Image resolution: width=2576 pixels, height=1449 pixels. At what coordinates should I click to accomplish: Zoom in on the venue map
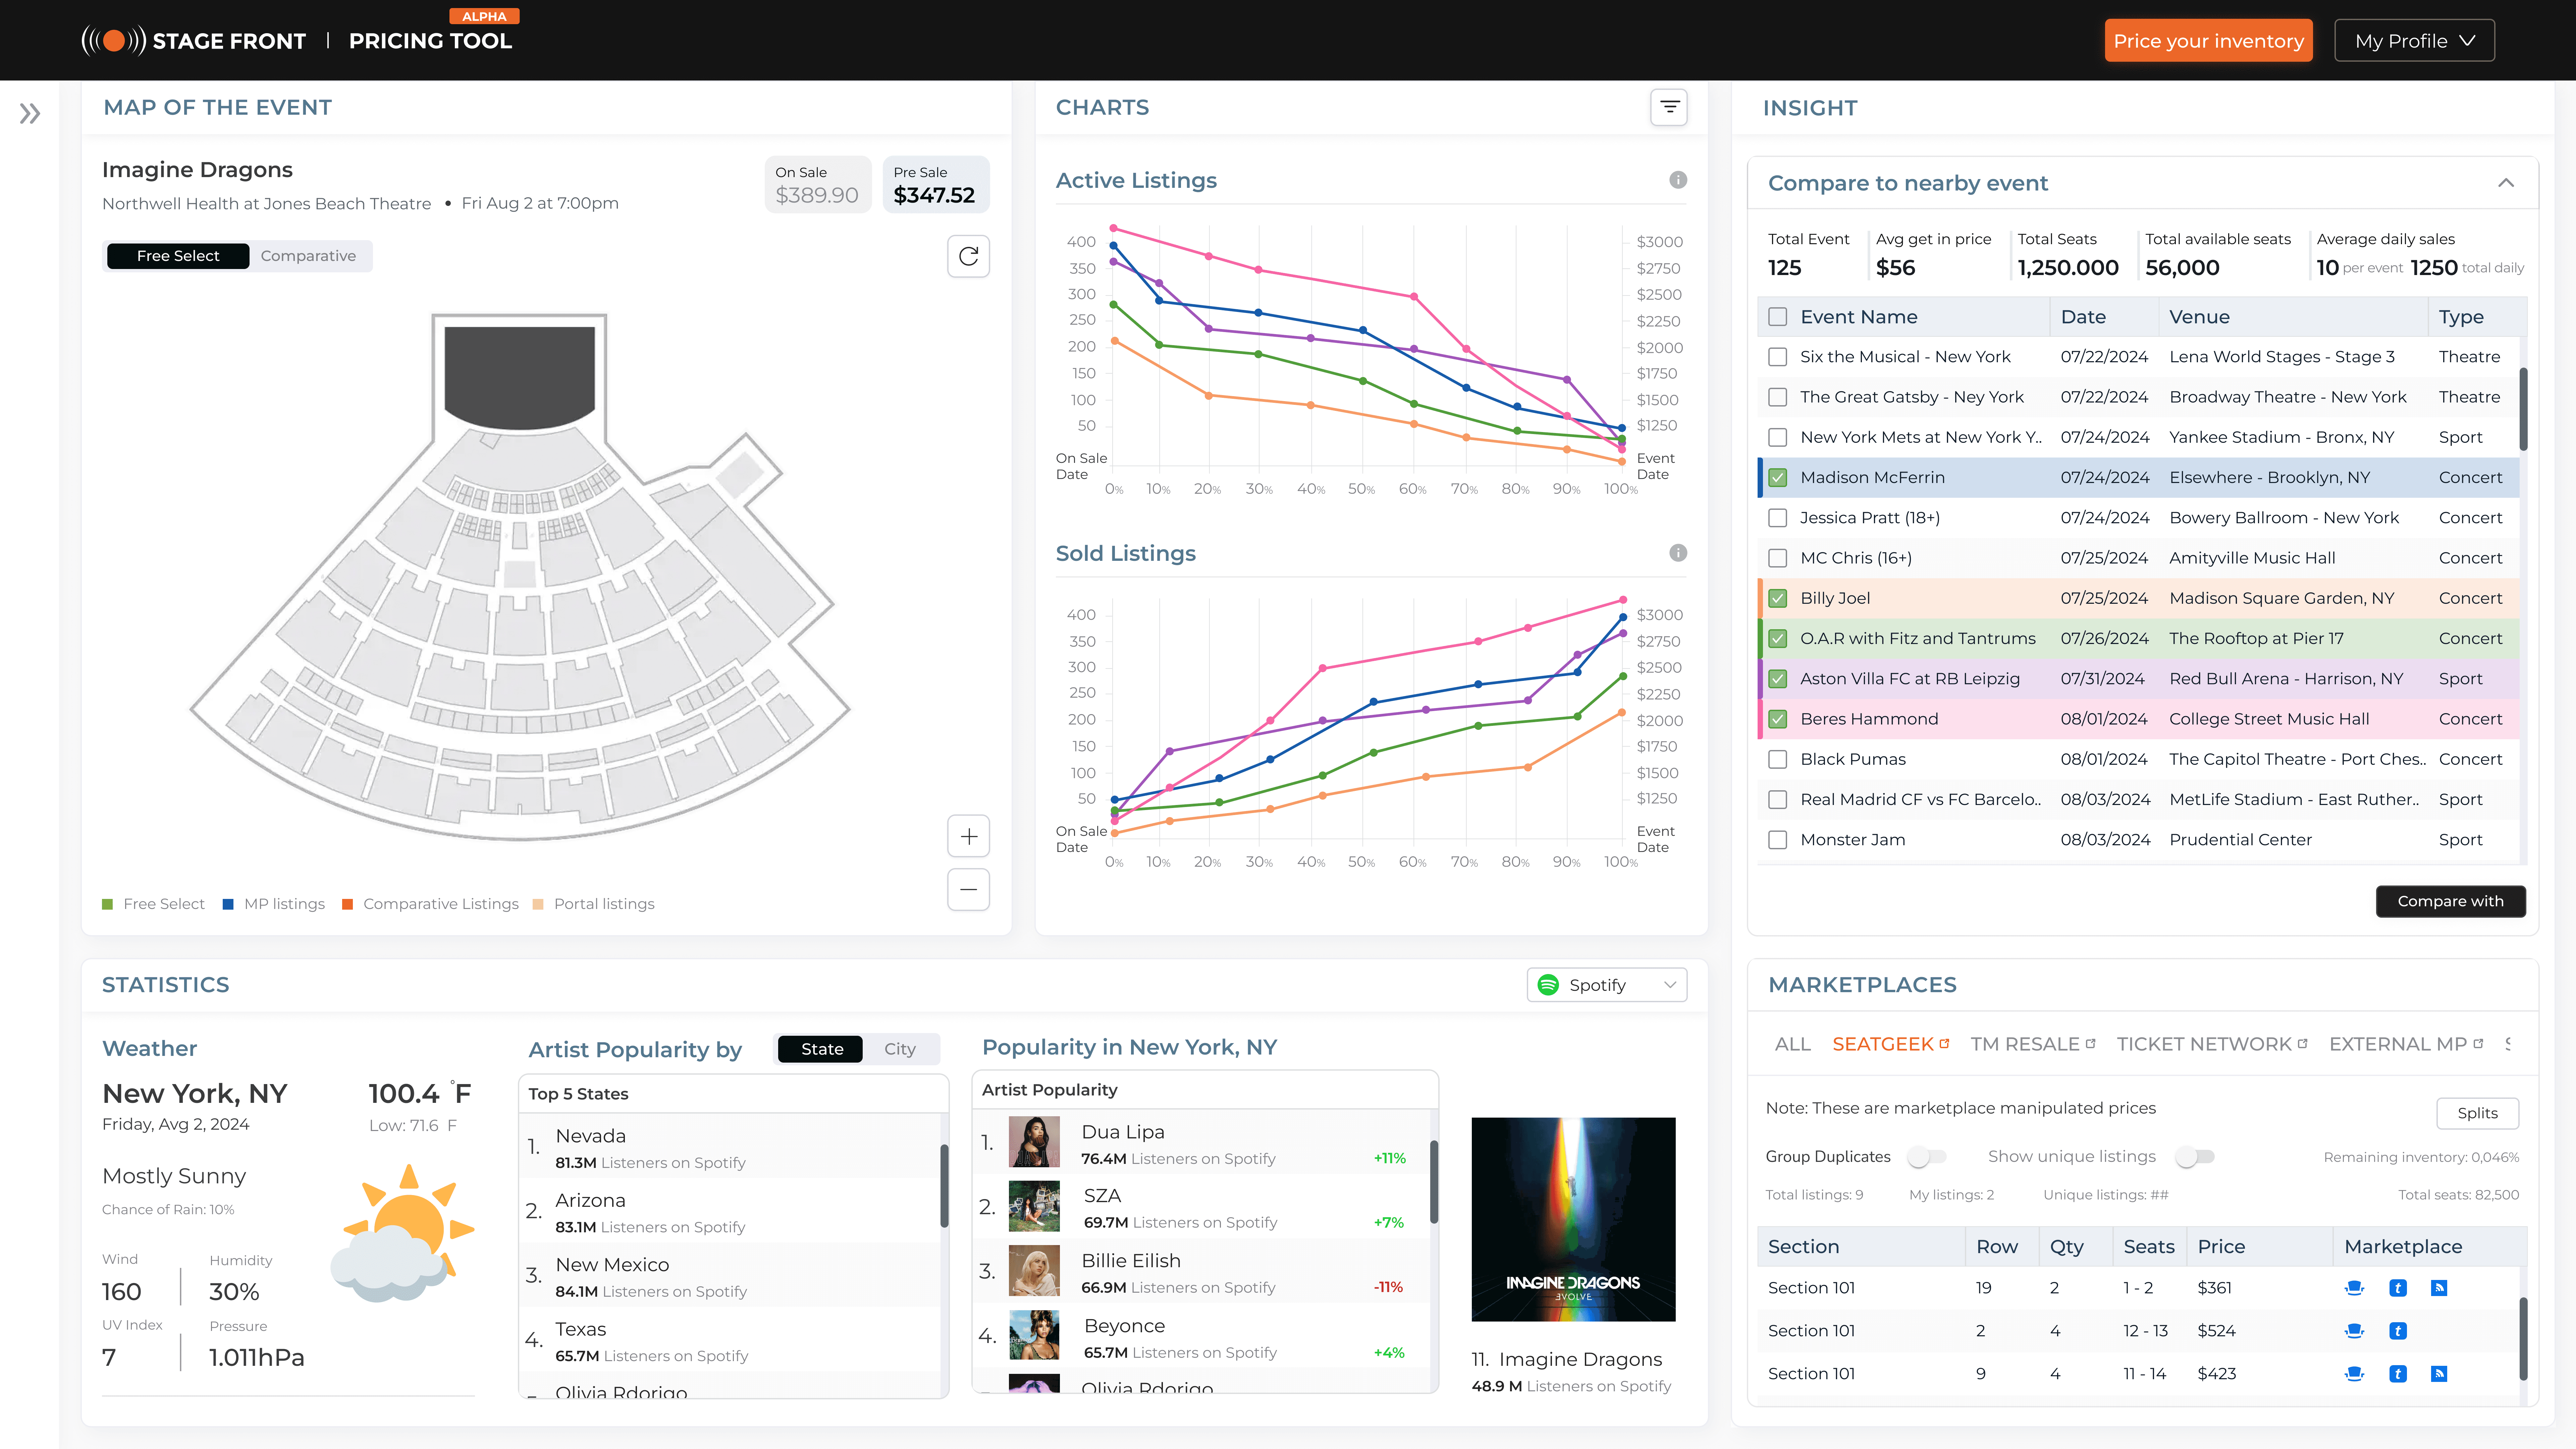[968, 836]
